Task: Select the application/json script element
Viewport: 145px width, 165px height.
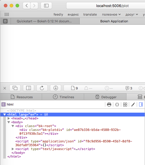Action: [x=74, y=143]
